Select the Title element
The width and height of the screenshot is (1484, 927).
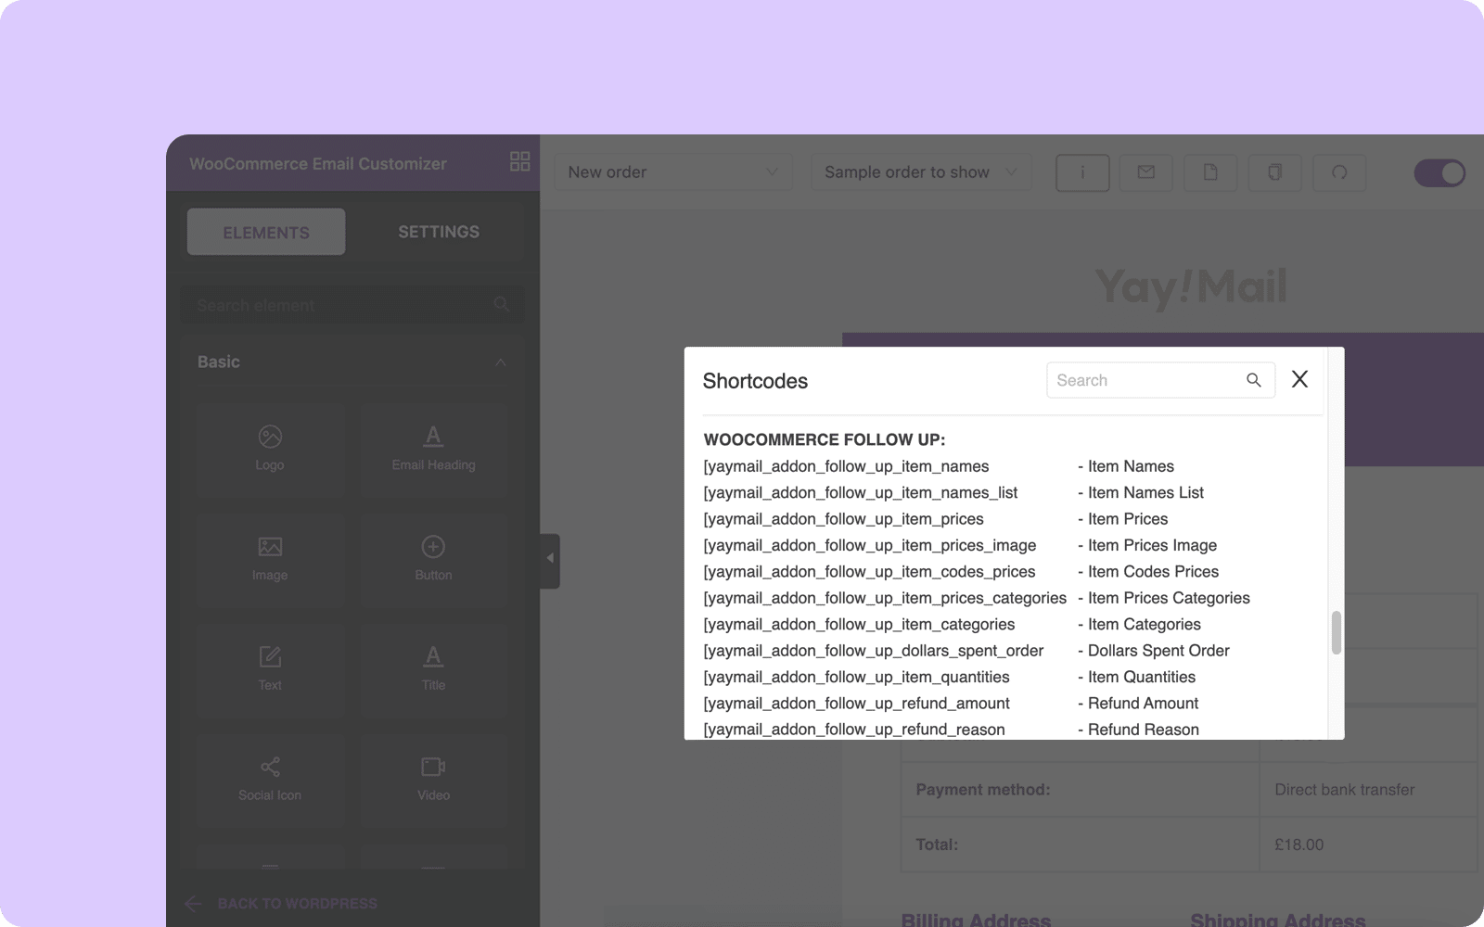click(433, 669)
